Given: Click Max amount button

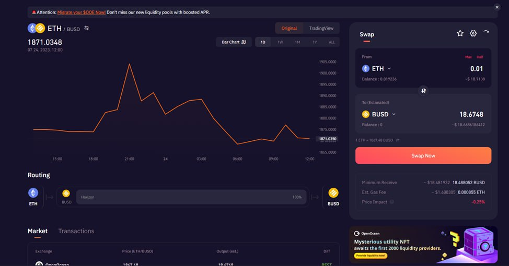Looking at the screenshot, I should (468, 57).
